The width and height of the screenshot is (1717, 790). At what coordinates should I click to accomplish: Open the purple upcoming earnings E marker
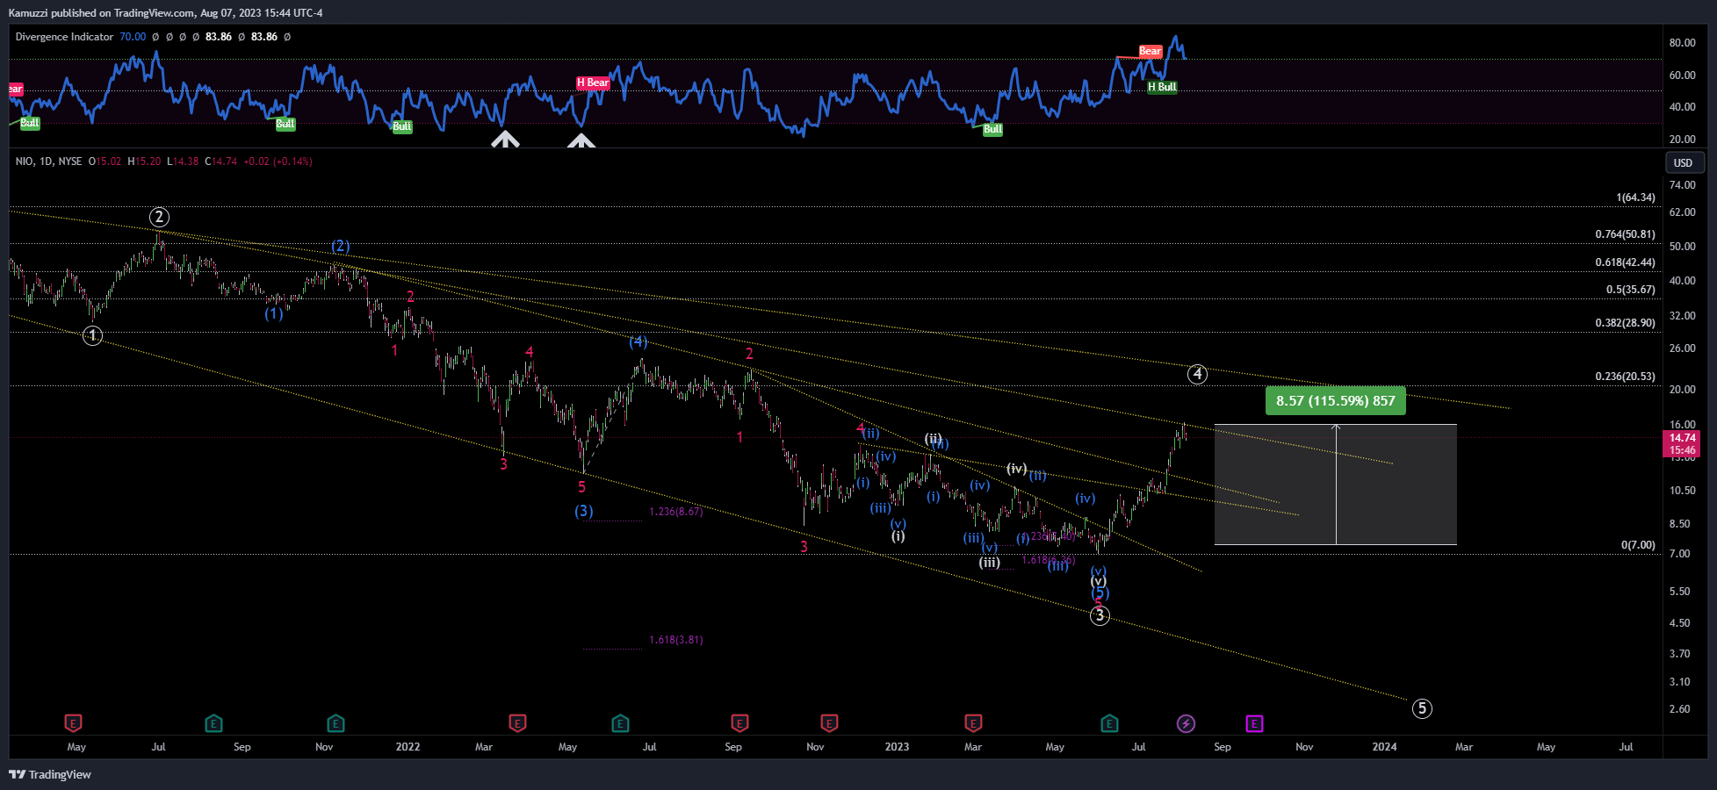[1254, 723]
